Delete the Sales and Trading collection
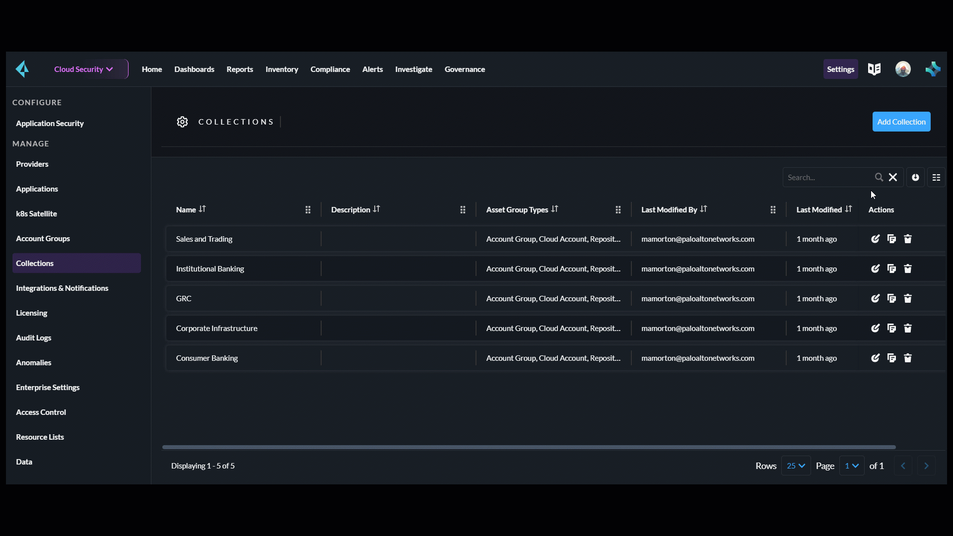Image resolution: width=953 pixels, height=536 pixels. (908, 239)
